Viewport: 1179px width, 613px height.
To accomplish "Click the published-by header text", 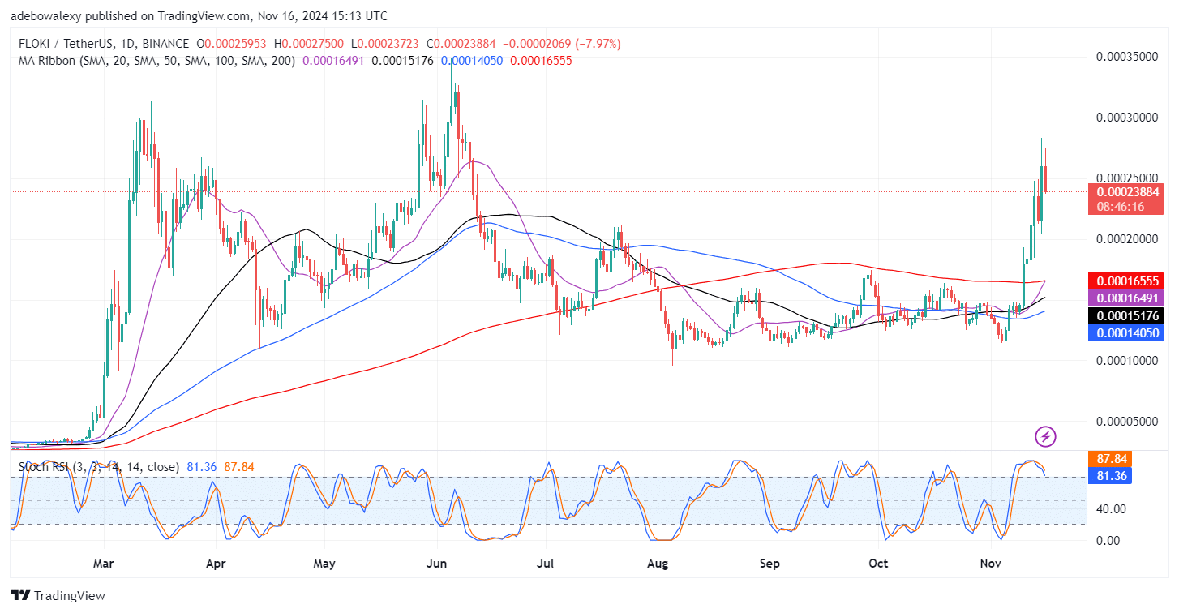I will pyautogui.click(x=199, y=15).
